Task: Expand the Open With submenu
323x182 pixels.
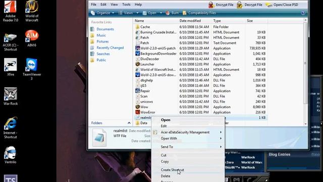Action: click(x=221, y=138)
